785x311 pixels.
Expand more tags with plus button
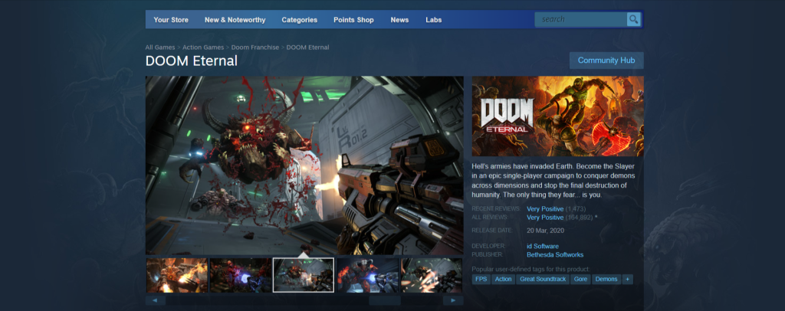[x=628, y=280]
